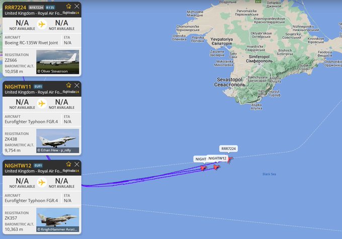Close the RRR7224 flight info card
Viewport: 342px width, 239px height.
click(x=77, y=7)
